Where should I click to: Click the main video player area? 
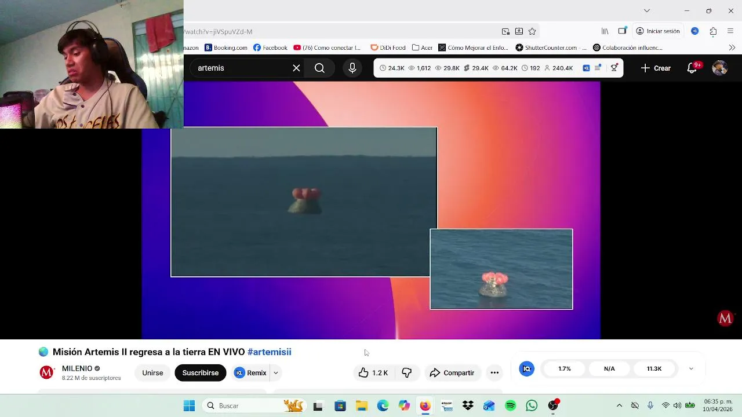coord(371,210)
